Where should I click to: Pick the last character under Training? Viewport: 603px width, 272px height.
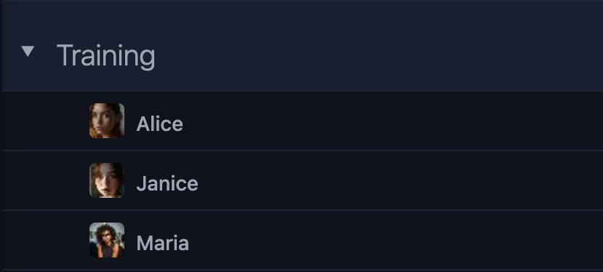click(303, 240)
